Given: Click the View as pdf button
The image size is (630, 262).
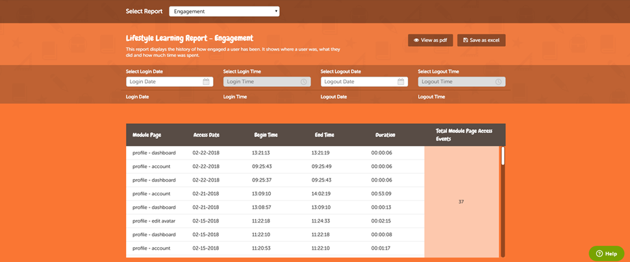Looking at the screenshot, I should tap(431, 40).
